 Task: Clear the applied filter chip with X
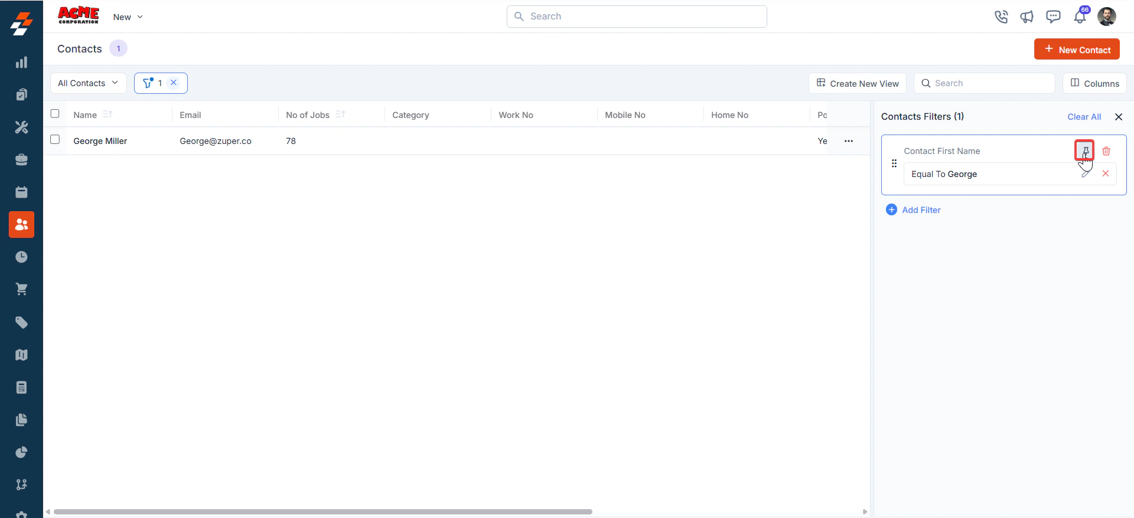point(174,83)
